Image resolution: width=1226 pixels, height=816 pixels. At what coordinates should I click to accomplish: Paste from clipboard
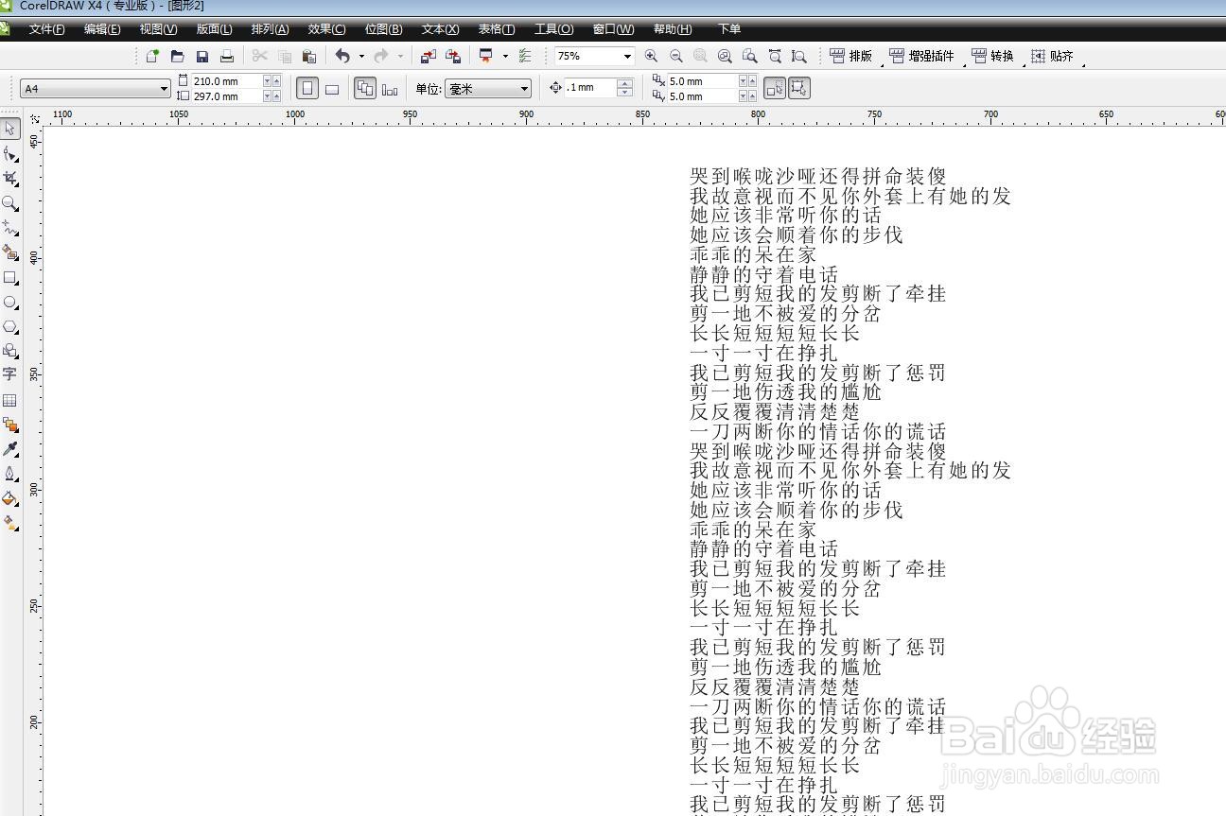click(308, 57)
